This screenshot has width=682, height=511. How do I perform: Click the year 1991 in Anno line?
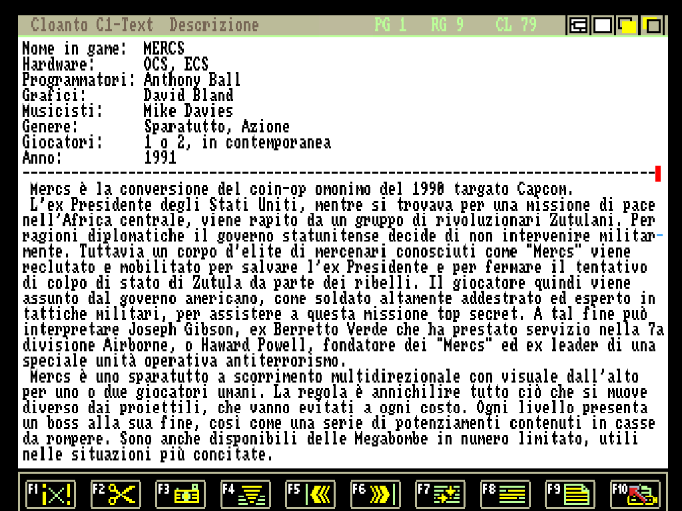pos(160,158)
